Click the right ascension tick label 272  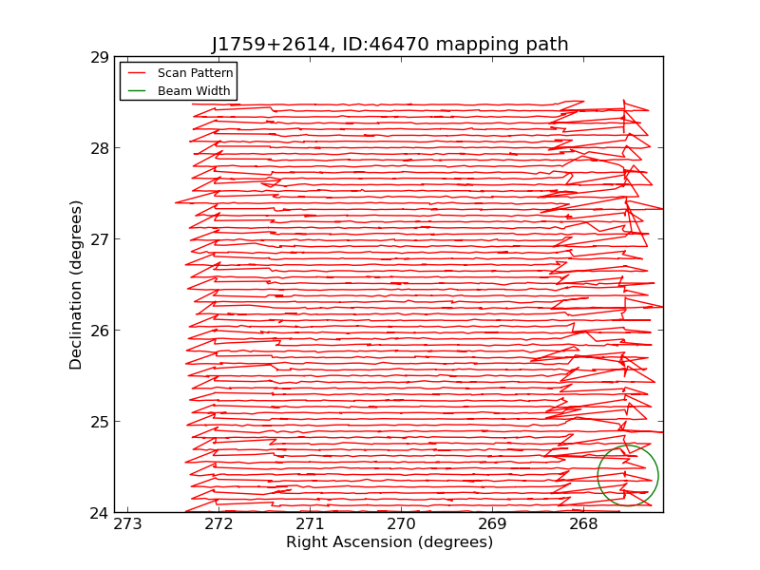pos(219,524)
